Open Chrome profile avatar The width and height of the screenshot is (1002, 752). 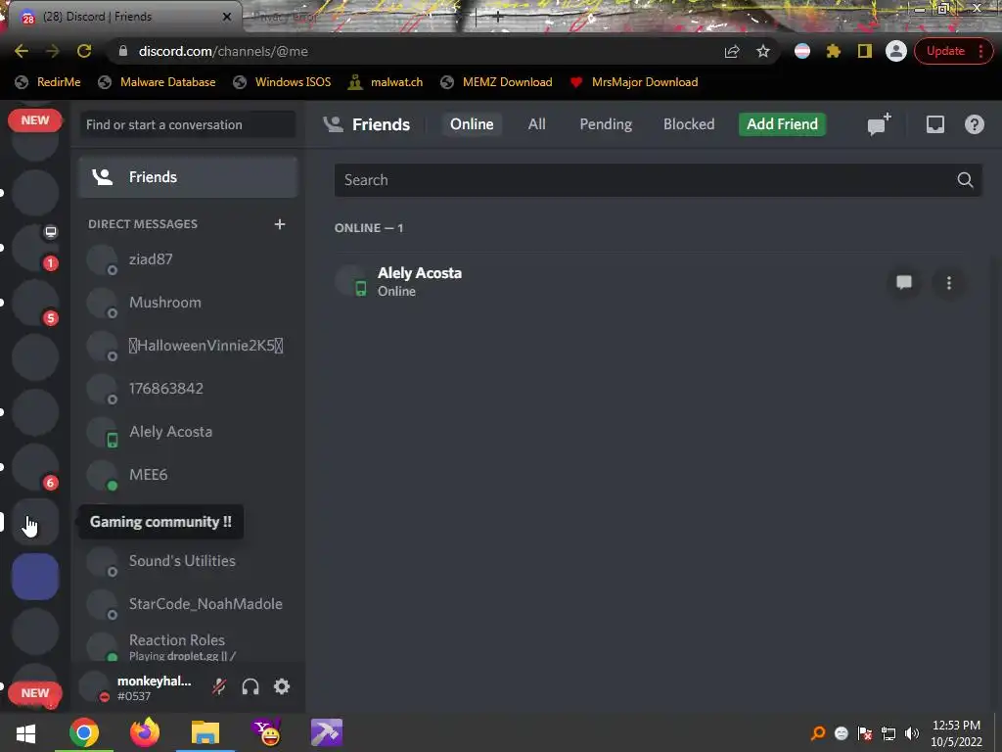[x=896, y=51]
